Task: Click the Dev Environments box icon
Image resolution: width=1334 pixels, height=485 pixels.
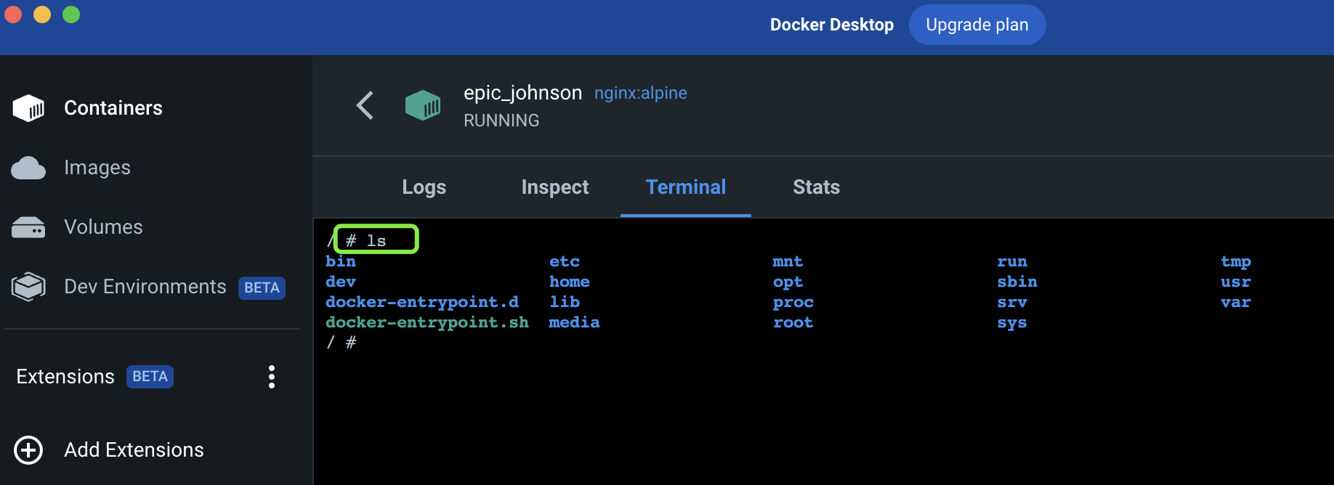Action: click(28, 287)
